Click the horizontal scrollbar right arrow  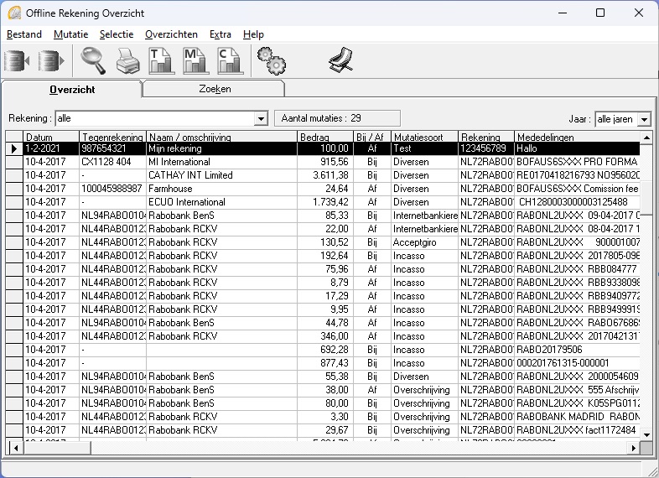pyautogui.click(x=633, y=446)
